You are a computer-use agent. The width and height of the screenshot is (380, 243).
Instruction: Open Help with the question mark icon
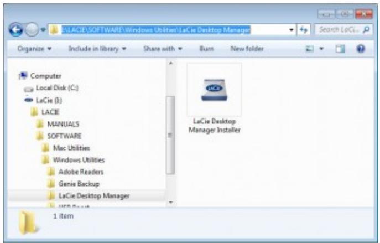pyautogui.click(x=361, y=49)
